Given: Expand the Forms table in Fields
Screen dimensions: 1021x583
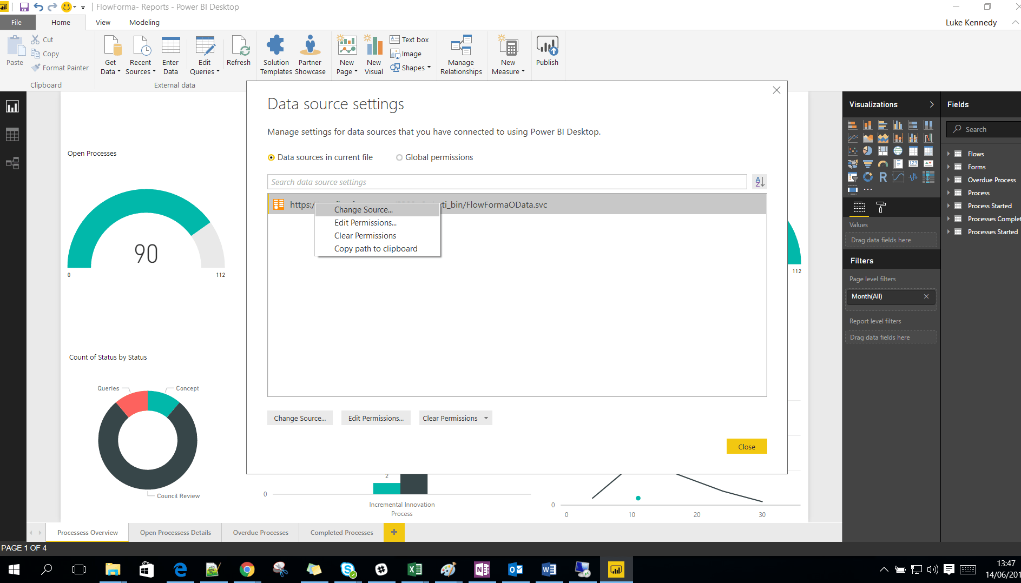Looking at the screenshot, I should click(949, 167).
